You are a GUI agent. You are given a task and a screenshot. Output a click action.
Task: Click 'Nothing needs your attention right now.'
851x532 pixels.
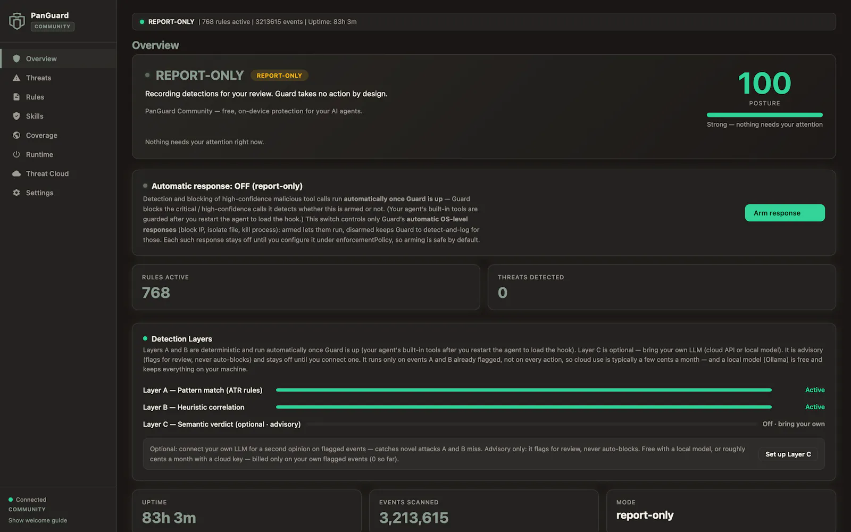tap(204, 142)
